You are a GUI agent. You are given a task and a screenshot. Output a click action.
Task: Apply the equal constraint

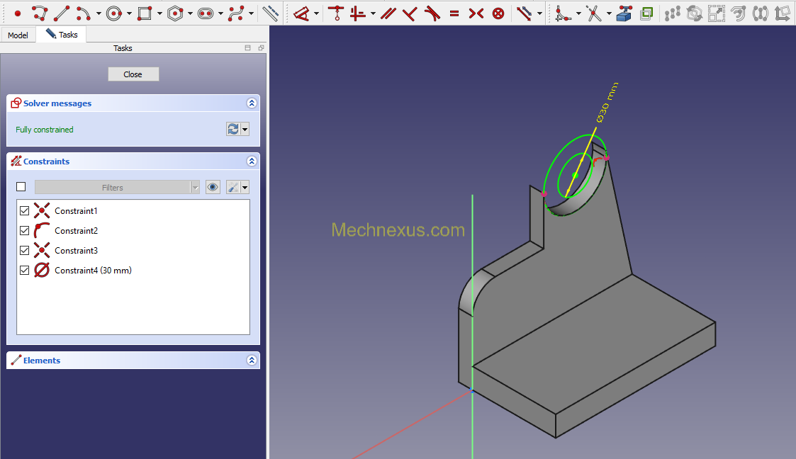point(454,13)
